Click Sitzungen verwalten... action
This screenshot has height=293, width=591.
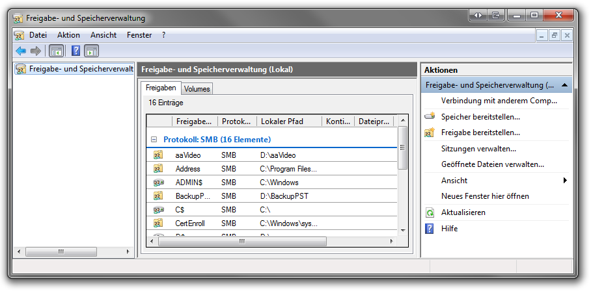478,149
